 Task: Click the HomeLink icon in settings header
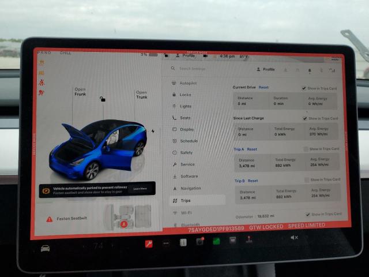(x=298, y=70)
